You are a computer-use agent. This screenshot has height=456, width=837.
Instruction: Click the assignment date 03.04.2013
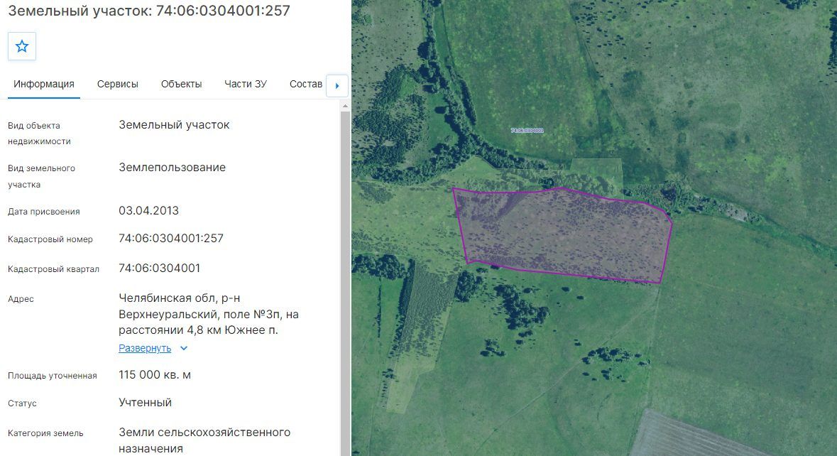(x=148, y=210)
